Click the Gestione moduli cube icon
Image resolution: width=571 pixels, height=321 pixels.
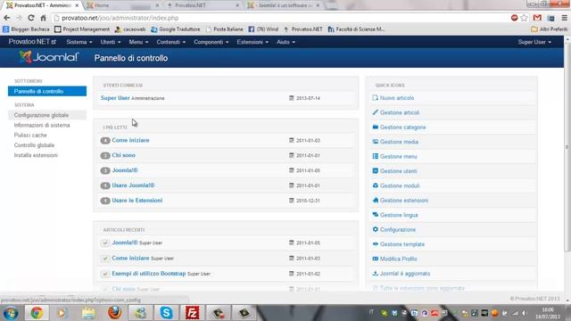pos(376,185)
